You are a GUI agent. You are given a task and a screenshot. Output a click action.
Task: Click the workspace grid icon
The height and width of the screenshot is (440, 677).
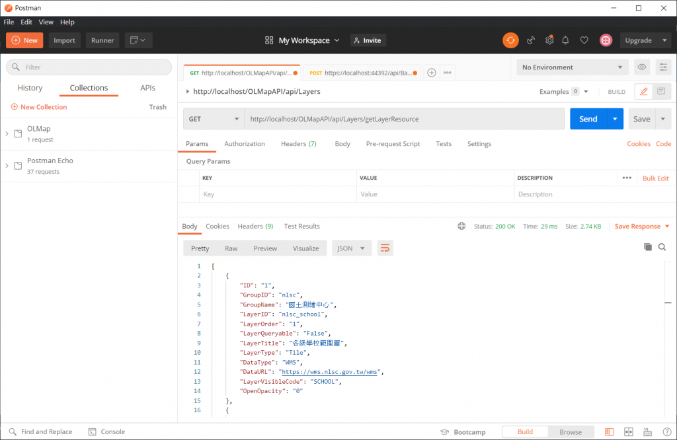coord(269,40)
